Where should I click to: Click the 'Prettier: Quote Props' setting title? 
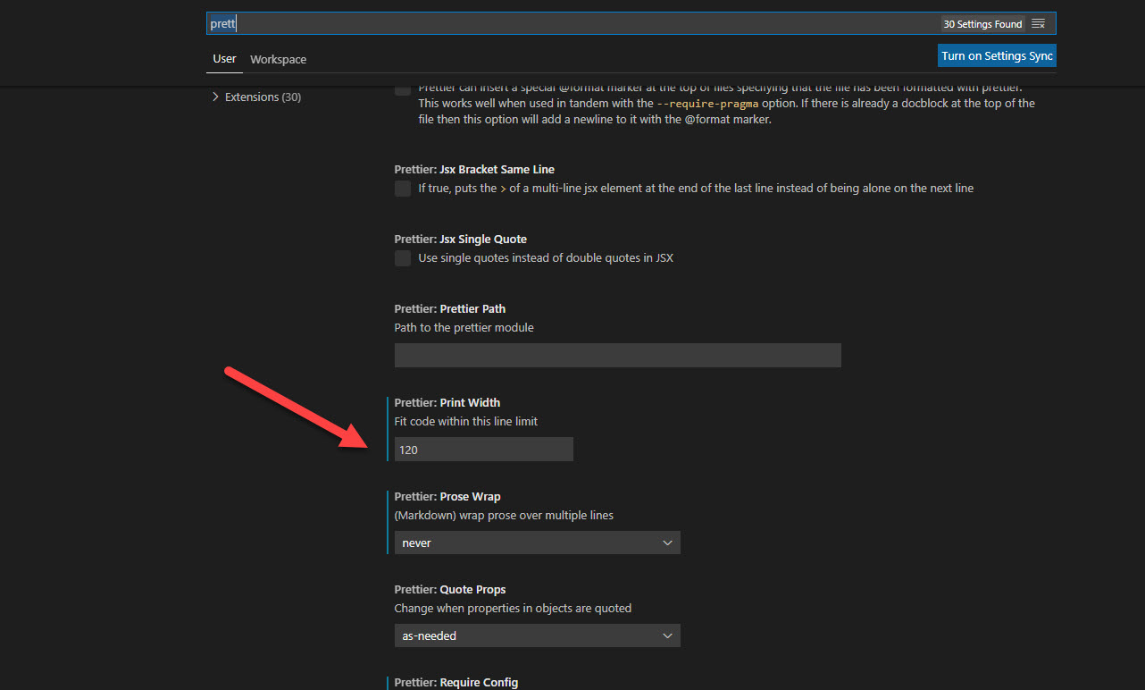(x=450, y=589)
